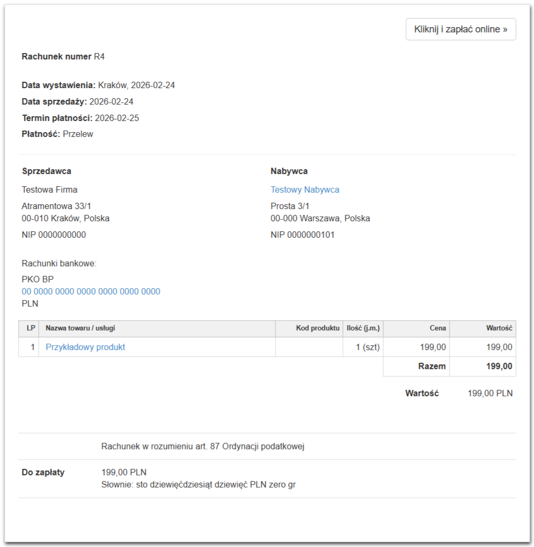Click the Razem total value 199,00
Screen dimensions: 534x547
tap(499, 366)
